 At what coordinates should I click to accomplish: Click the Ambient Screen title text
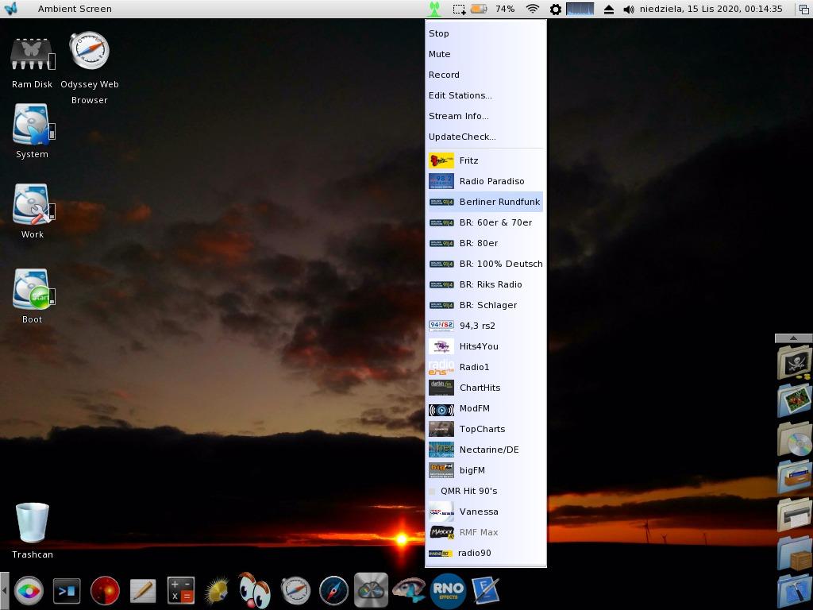[x=75, y=9]
